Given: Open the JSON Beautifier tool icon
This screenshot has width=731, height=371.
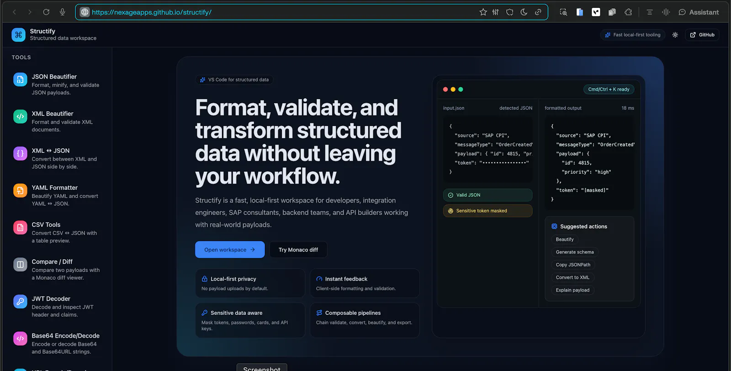Looking at the screenshot, I should 20,80.
